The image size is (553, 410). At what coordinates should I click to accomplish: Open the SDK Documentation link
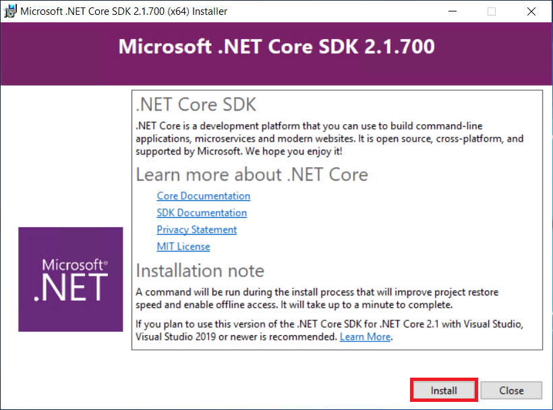[x=202, y=213]
